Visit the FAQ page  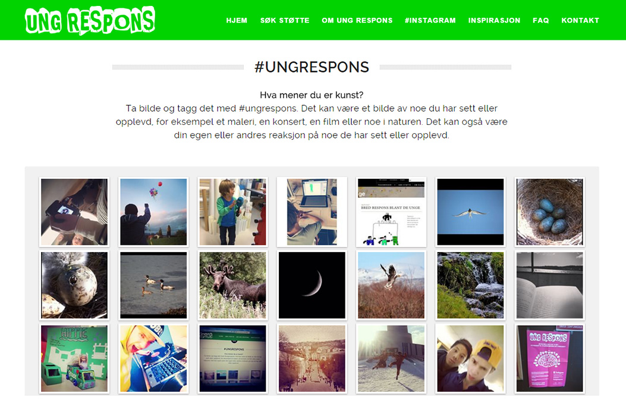(540, 20)
